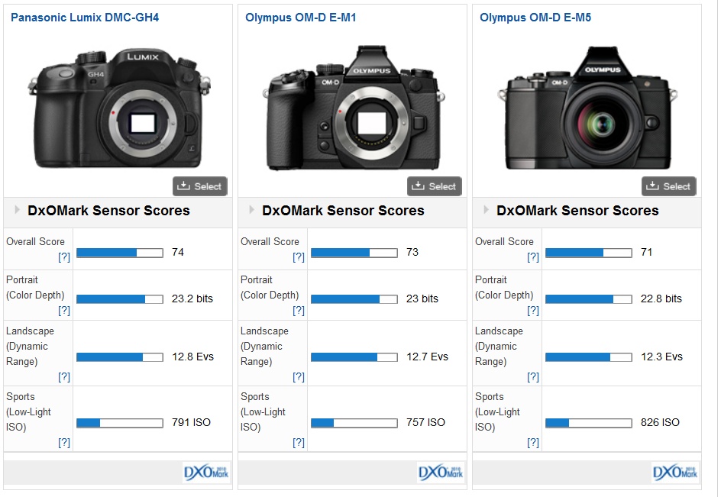The width and height of the screenshot is (721, 497).
Task: Click the E-M1 dynamic range value 12.7 Evs
Action: pos(427,357)
